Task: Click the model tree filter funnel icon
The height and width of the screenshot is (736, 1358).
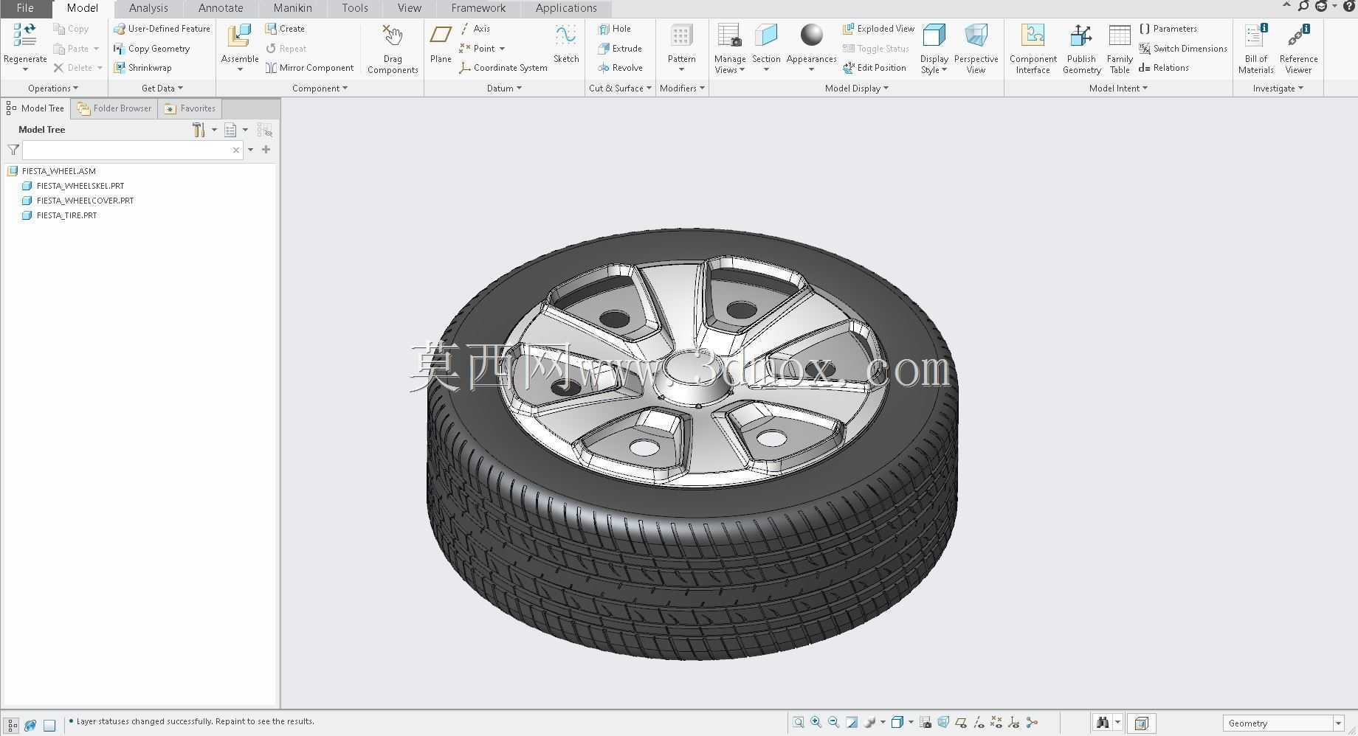Action: 13,150
